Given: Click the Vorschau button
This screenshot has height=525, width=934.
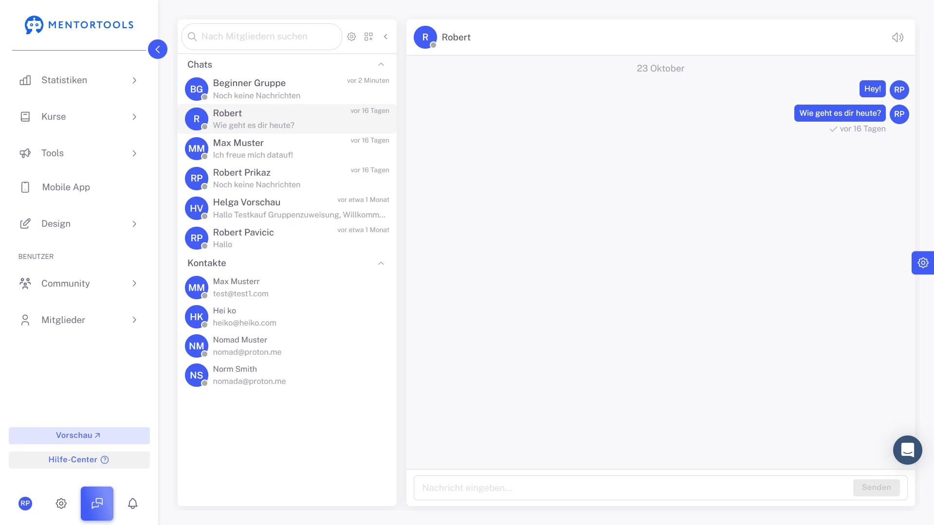Looking at the screenshot, I should (x=79, y=435).
